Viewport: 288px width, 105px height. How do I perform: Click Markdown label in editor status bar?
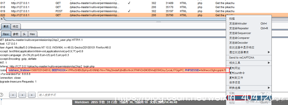pos(82,102)
